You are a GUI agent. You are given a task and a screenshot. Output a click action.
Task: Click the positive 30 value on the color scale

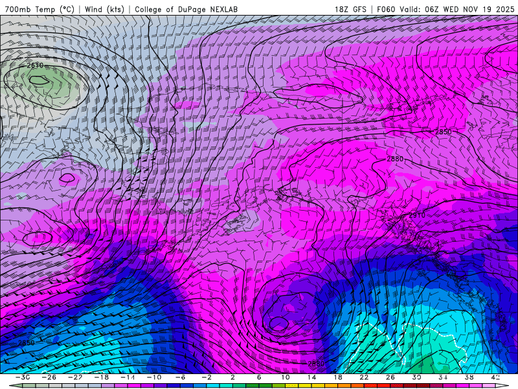click(416, 377)
